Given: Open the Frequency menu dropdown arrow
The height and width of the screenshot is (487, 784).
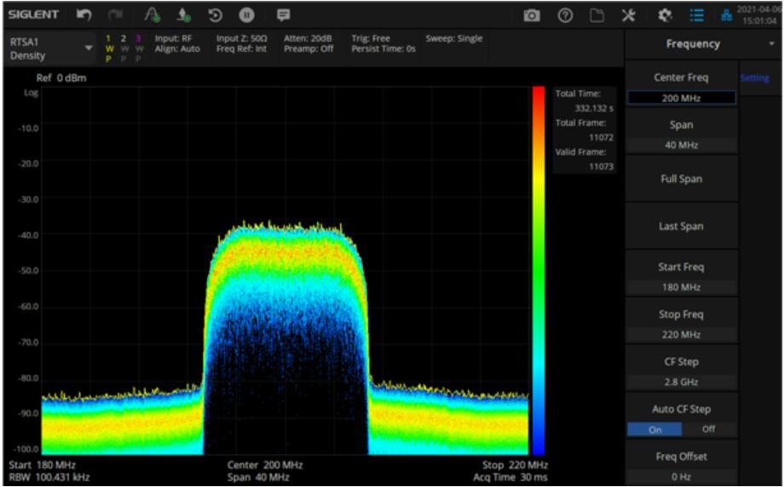Looking at the screenshot, I should tap(772, 43).
